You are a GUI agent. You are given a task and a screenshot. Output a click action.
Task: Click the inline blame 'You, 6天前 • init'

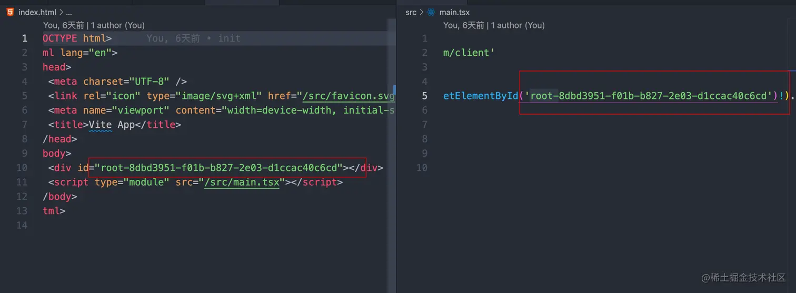click(193, 38)
